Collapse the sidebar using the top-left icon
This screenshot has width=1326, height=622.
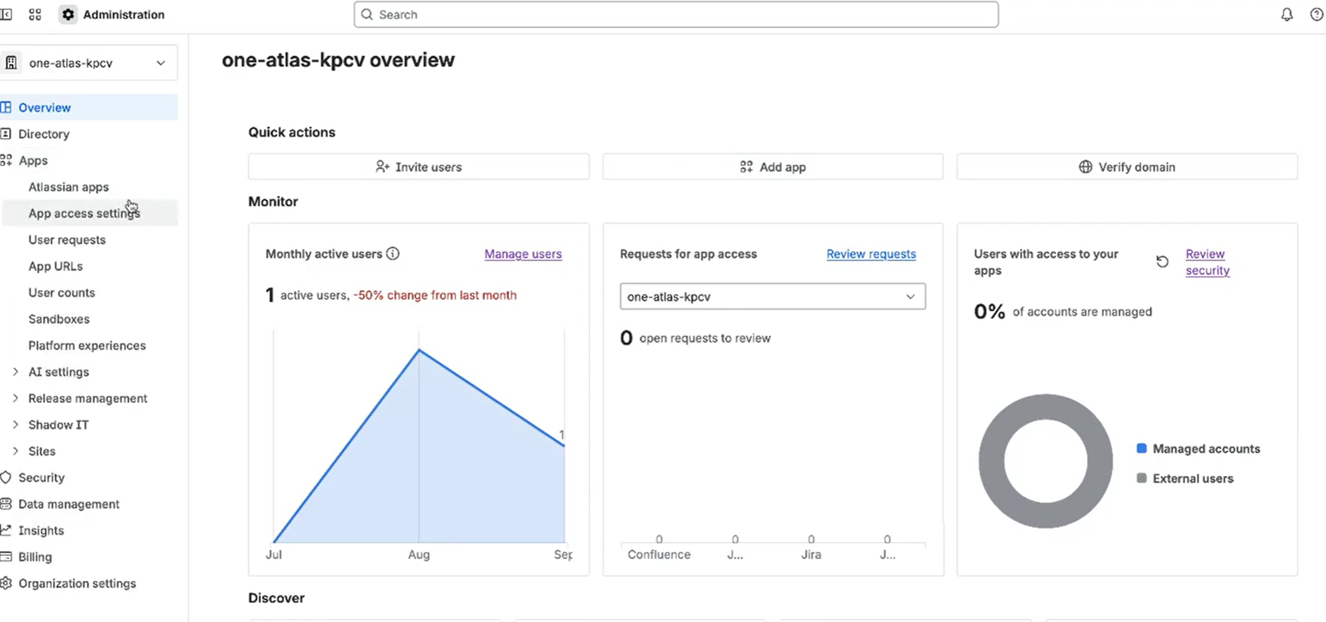6,14
